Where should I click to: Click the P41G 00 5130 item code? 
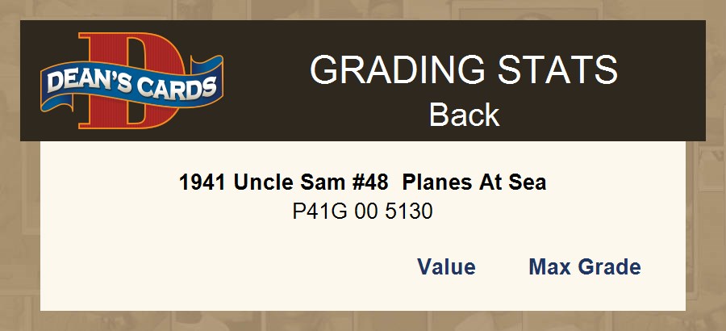[362, 212]
